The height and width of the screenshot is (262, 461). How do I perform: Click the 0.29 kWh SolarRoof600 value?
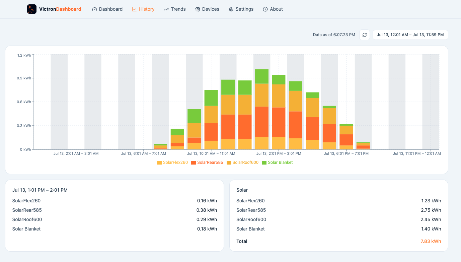coord(207,219)
